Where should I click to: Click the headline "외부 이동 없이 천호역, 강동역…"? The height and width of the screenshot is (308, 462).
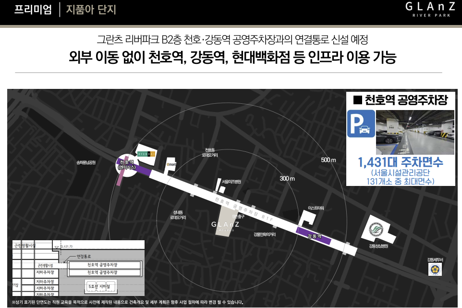point(232,57)
